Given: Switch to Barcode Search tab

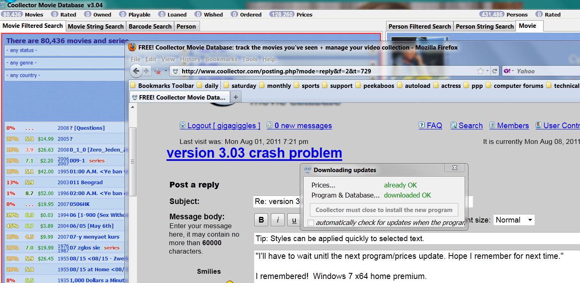Looking at the screenshot, I should [150, 27].
